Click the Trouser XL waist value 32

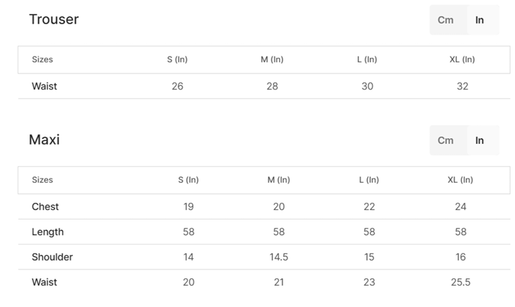point(462,86)
